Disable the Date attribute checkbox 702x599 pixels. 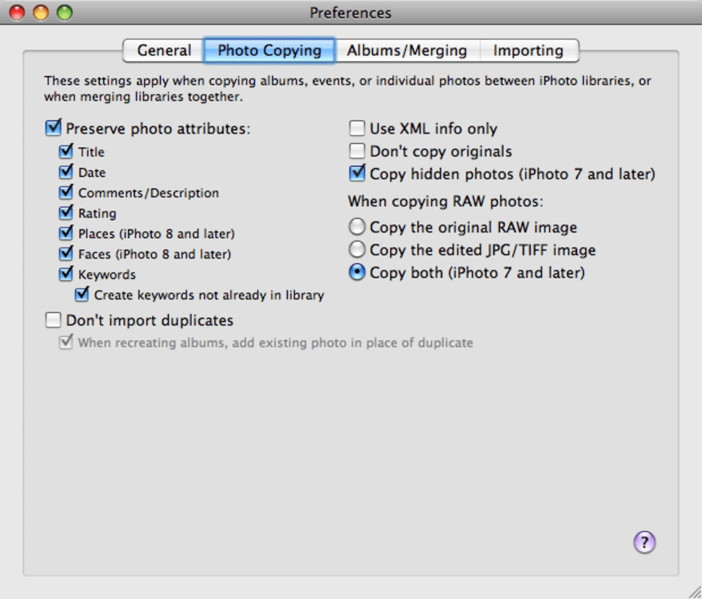[x=66, y=172]
